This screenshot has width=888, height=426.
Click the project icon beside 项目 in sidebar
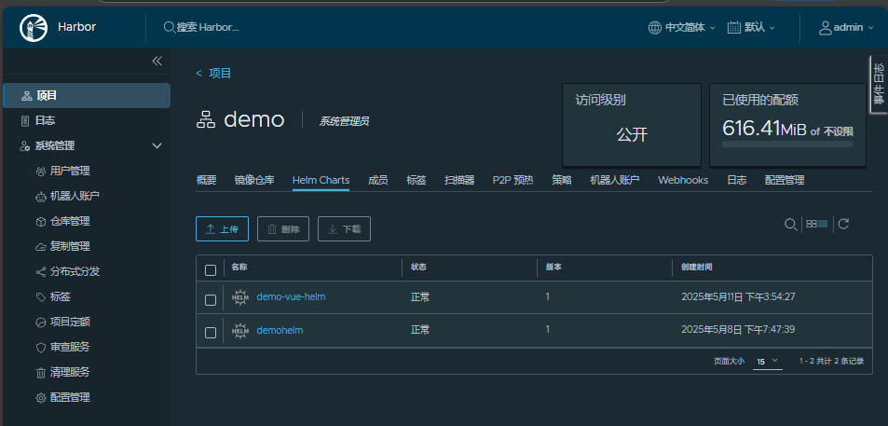[27, 96]
